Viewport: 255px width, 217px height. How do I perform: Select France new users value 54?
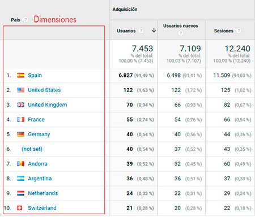click(x=177, y=119)
